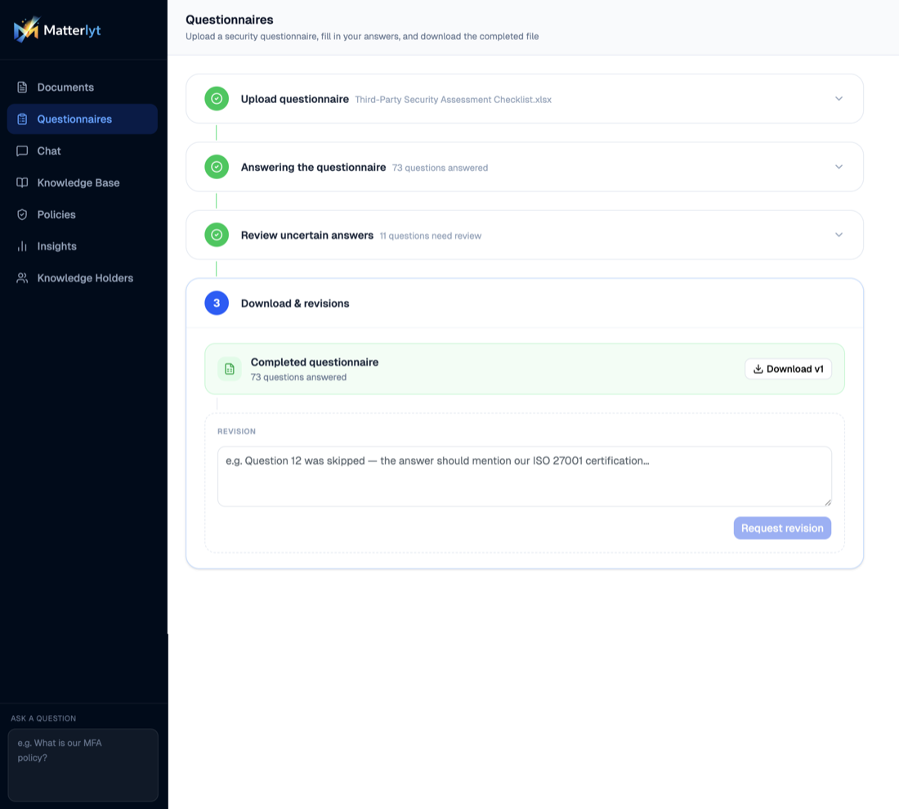The image size is (899, 809).
Task: Click the revision textarea resize handle
Action: coord(827,502)
